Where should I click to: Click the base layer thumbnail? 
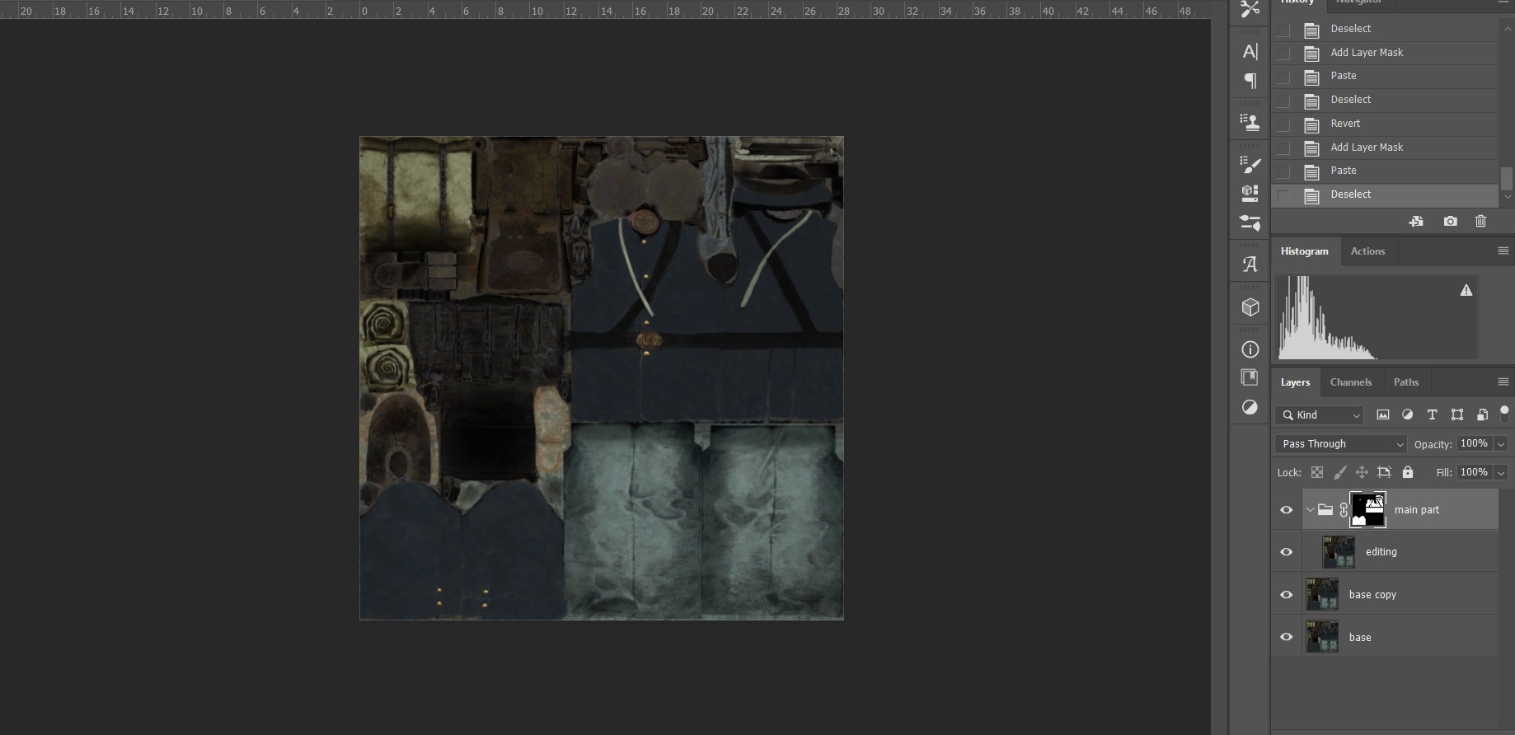pos(1322,637)
